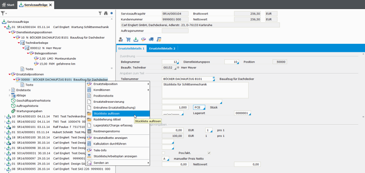Click the Stückliste für Schlittenmechanik text box
The width and height of the screenshot is (365, 173).
[x=205, y=90]
